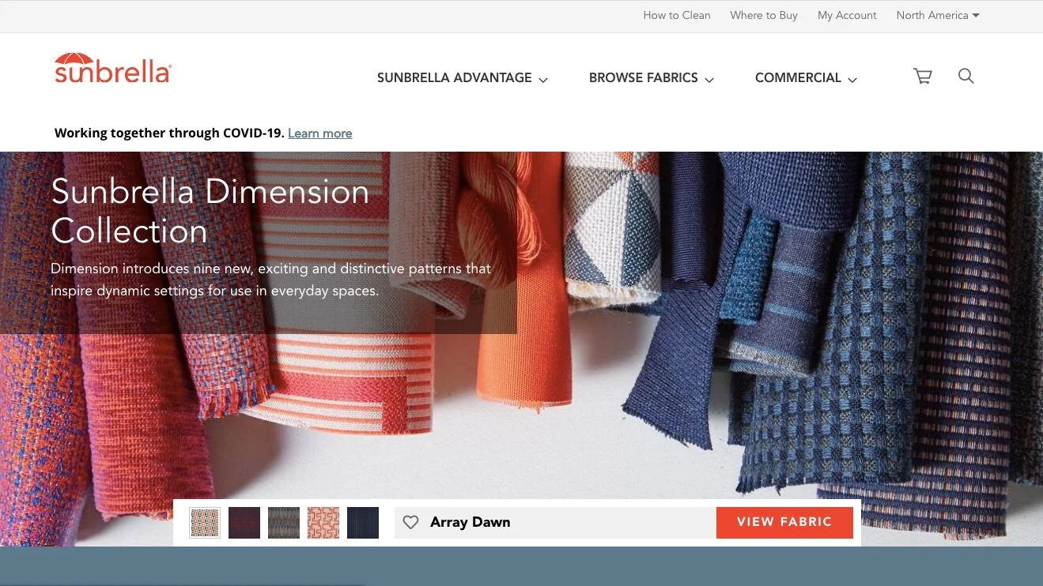
Task: Open the shopping cart icon
Action: point(922,76)
